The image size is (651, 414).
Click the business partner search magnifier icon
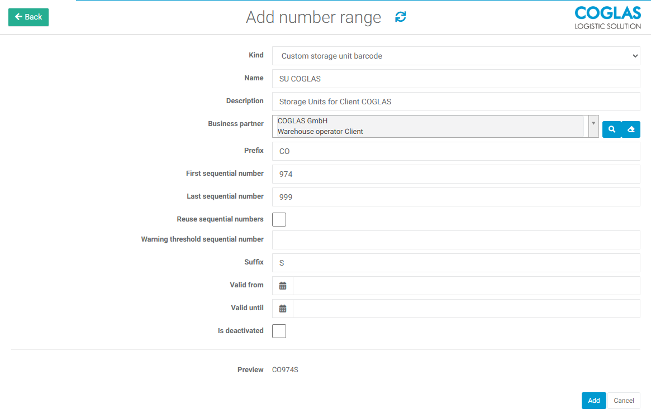[612, 129]
